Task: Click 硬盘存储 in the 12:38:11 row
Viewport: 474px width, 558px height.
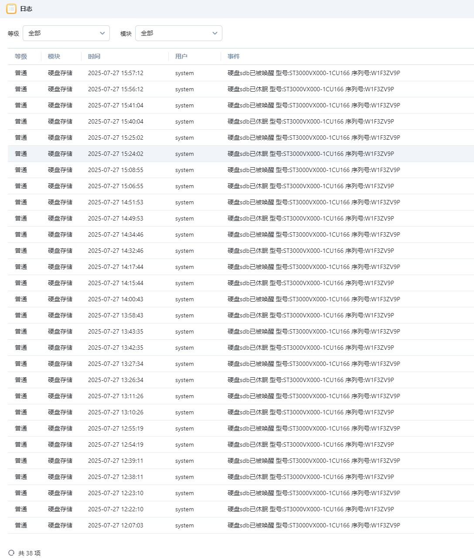Action: 60,477
